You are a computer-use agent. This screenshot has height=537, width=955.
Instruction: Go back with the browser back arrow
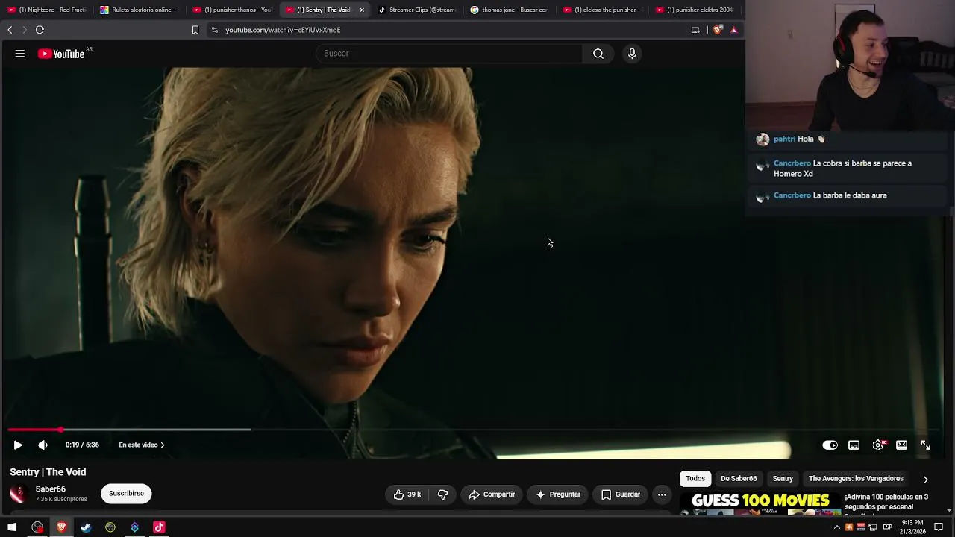10,30
